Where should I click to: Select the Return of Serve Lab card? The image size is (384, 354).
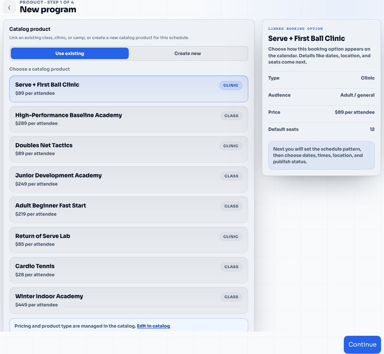[129, 240]
